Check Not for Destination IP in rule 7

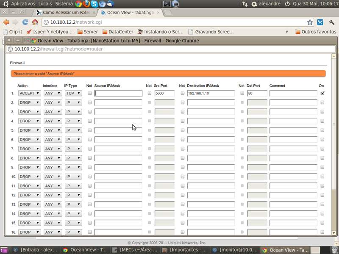tap(183, 149)
